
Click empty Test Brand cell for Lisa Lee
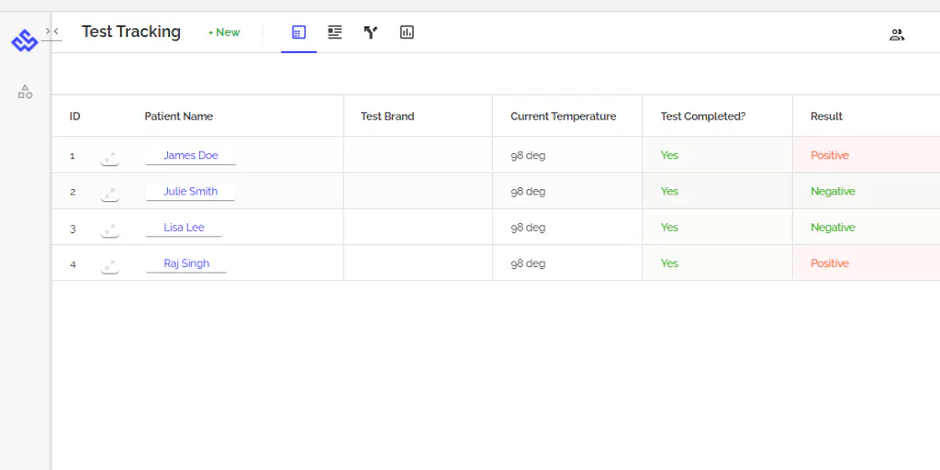click(418, 227)
